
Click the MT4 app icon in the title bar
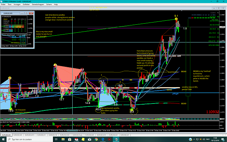(x=1, y=1)
